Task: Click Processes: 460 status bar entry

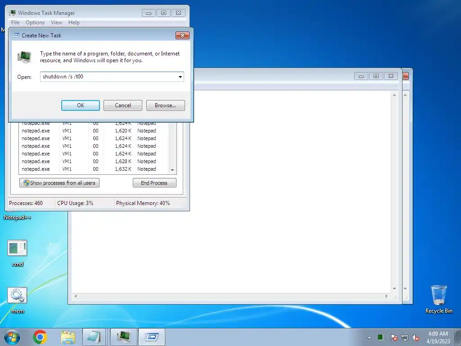Action: (26, 203)
